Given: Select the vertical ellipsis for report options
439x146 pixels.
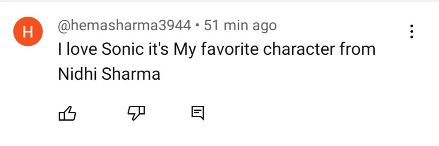Looking at the screenshot, I should pyautogui.click(x=412, y=32).
